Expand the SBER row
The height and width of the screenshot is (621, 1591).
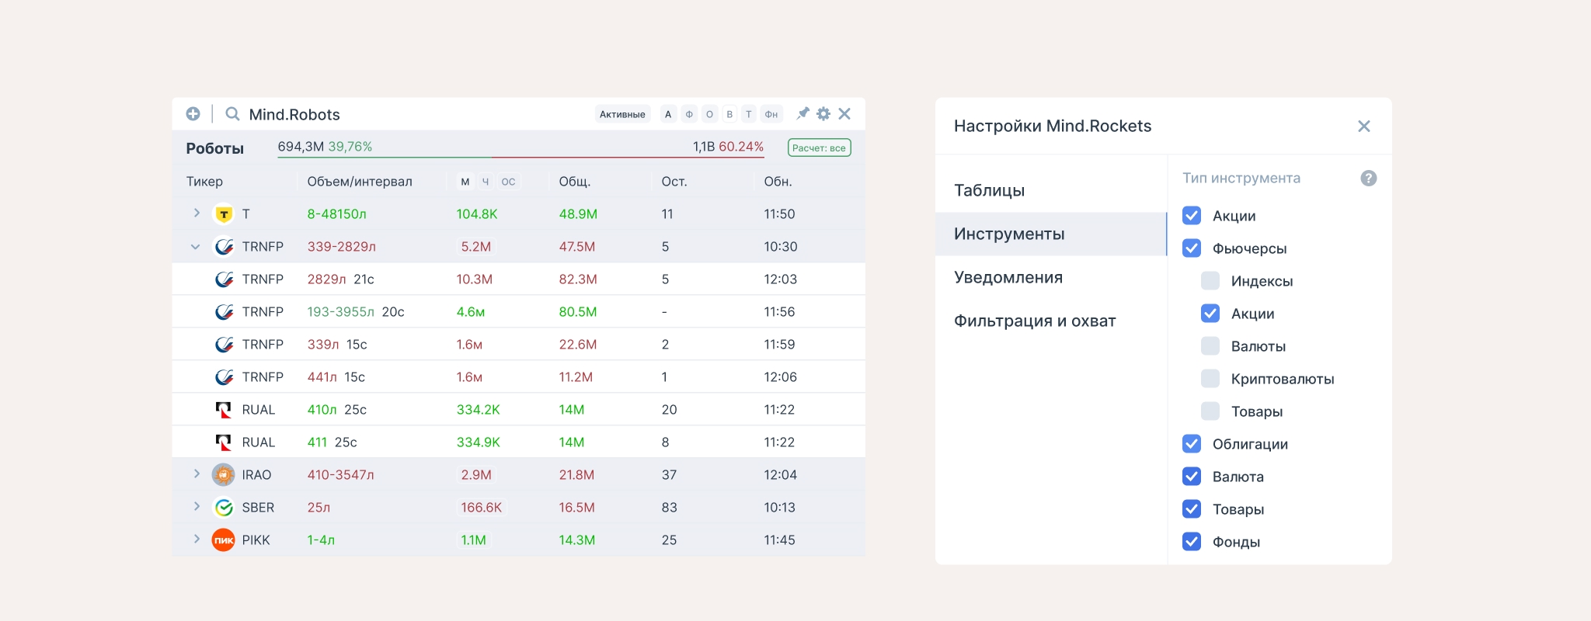click(x=197, y=507)
